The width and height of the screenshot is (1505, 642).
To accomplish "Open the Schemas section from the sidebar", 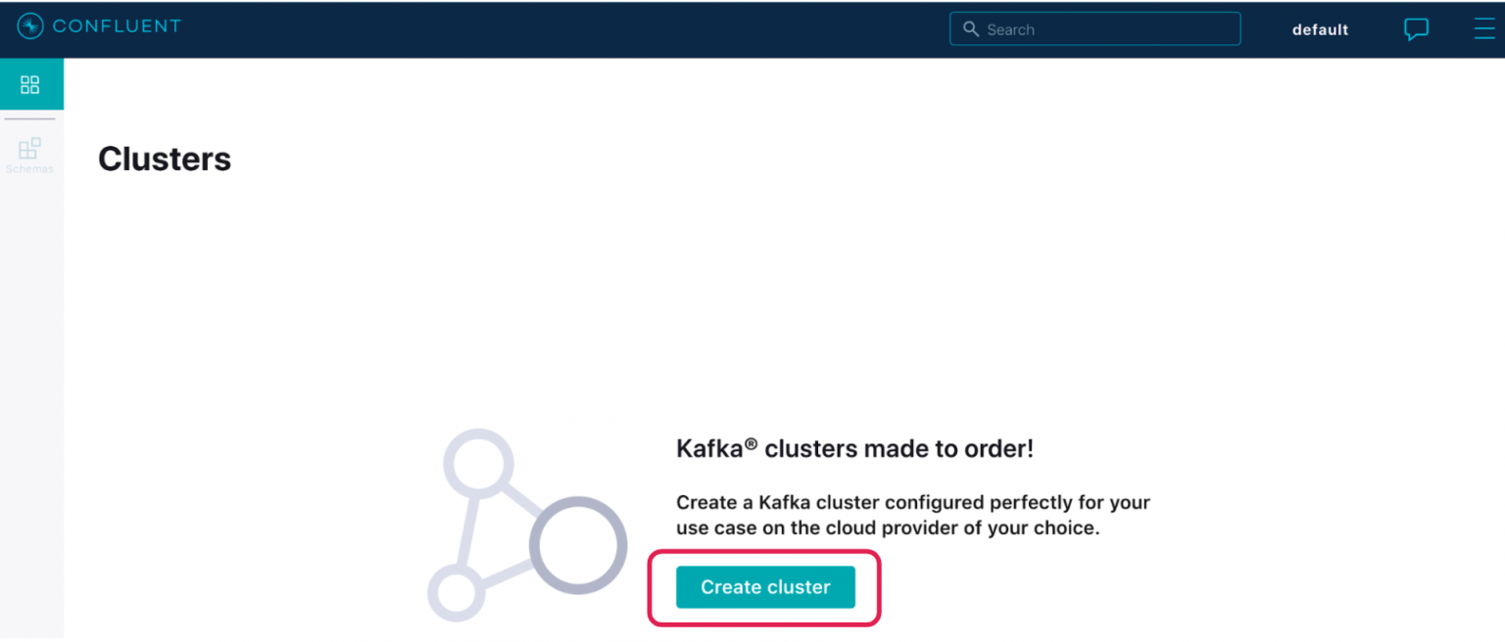I will coord(30,152).
